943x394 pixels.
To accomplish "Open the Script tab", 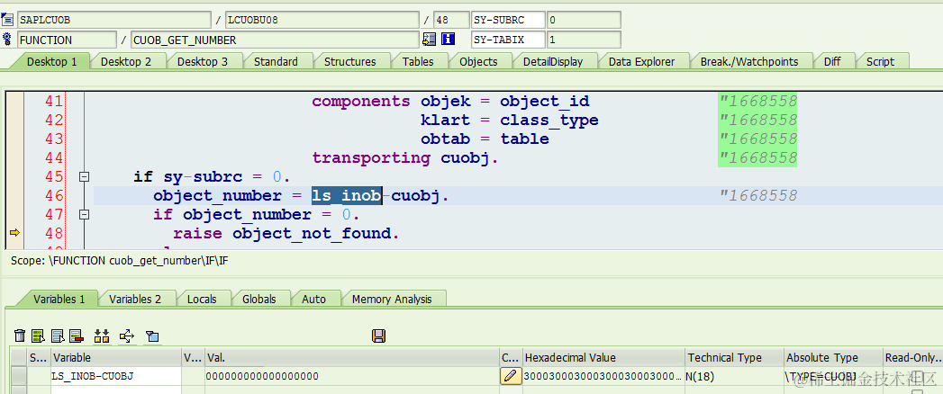I will click(880, 61).
